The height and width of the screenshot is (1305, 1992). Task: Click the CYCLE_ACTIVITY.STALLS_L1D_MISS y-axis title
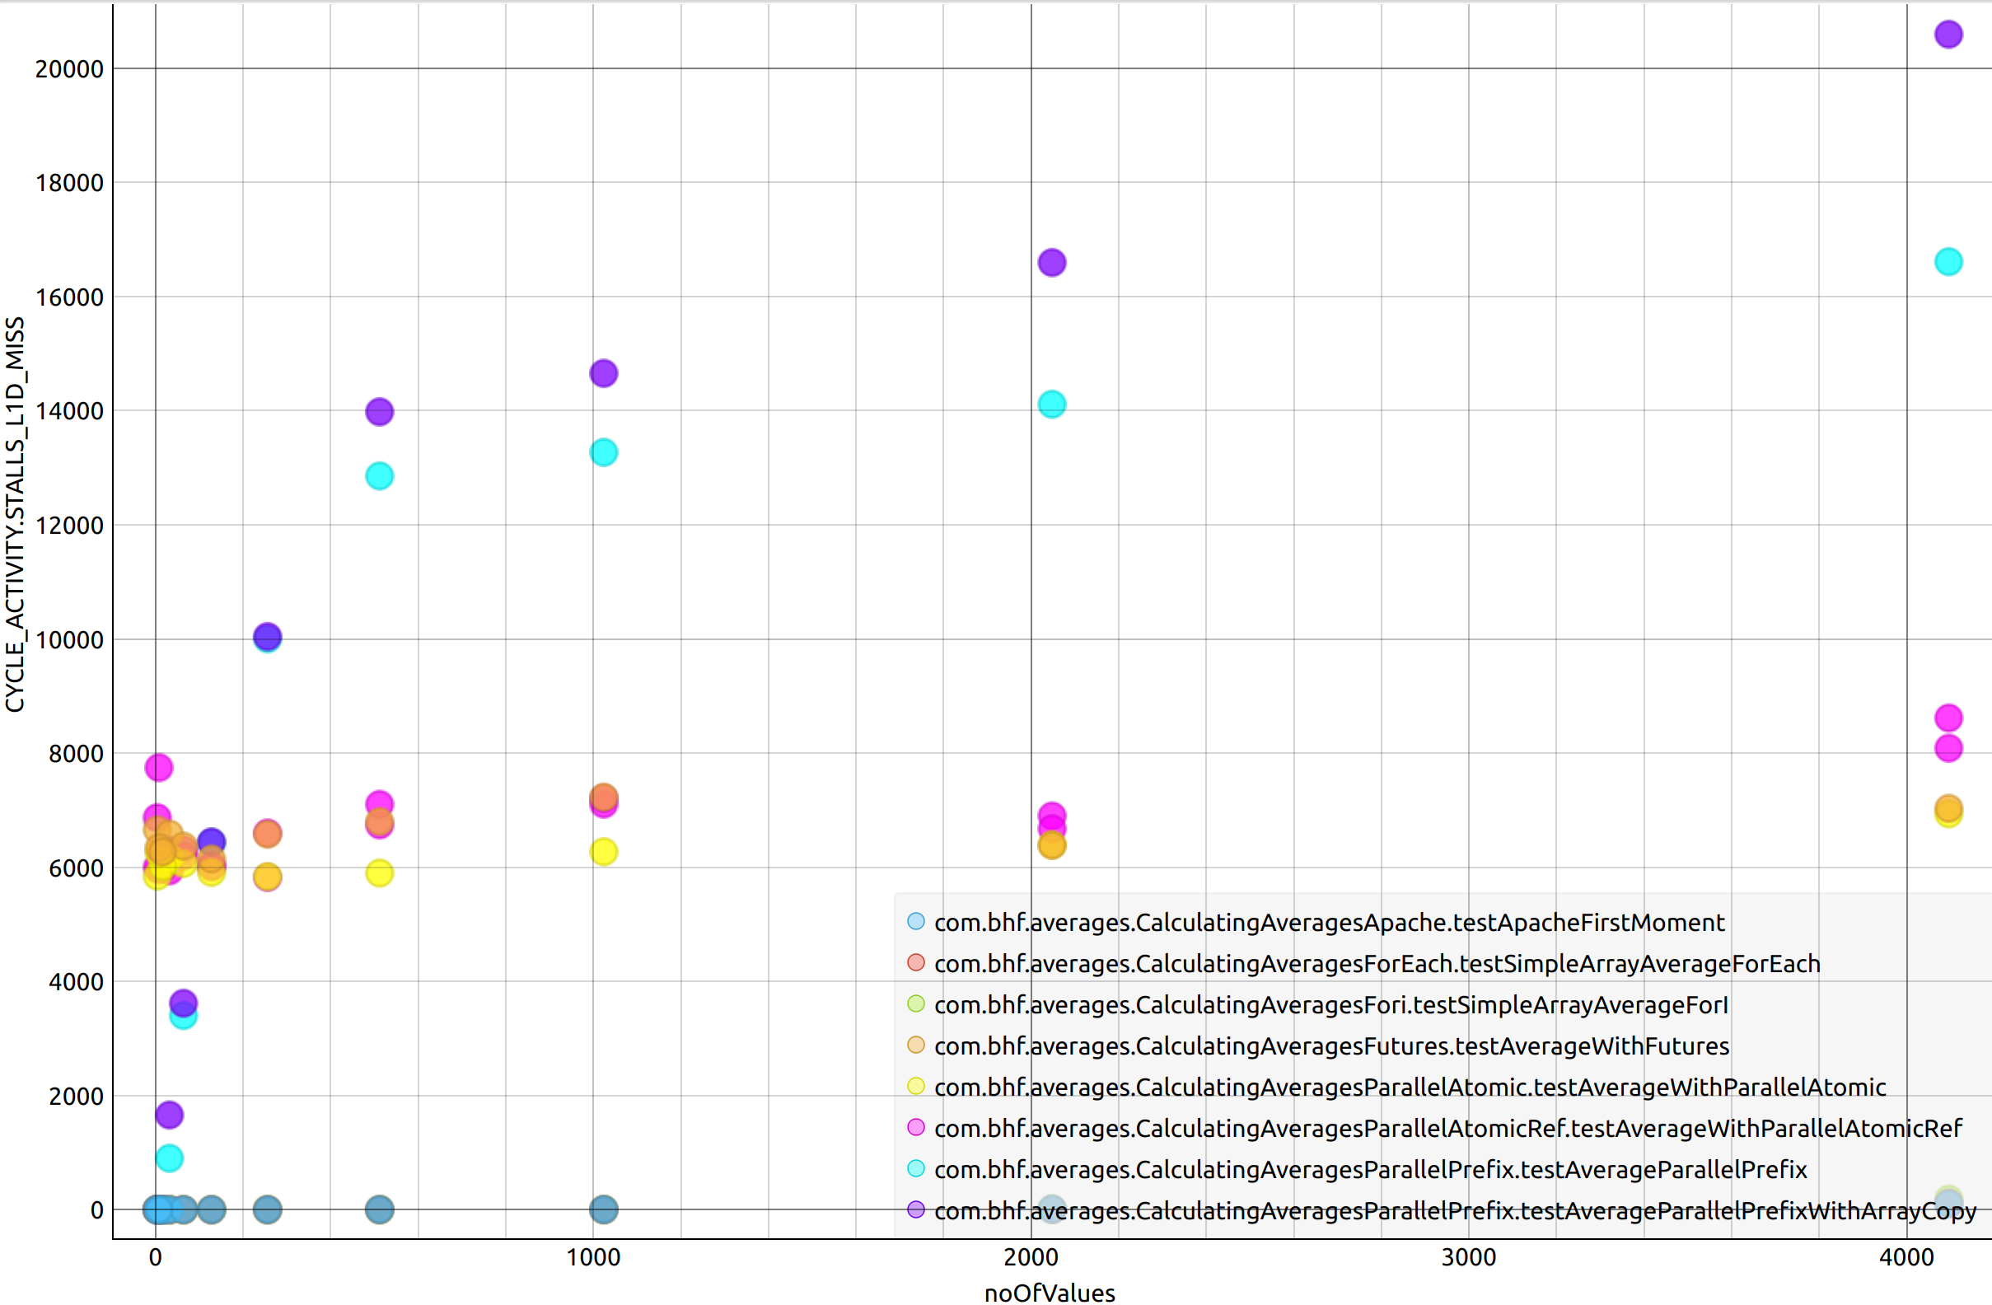[x=15, y=515]
